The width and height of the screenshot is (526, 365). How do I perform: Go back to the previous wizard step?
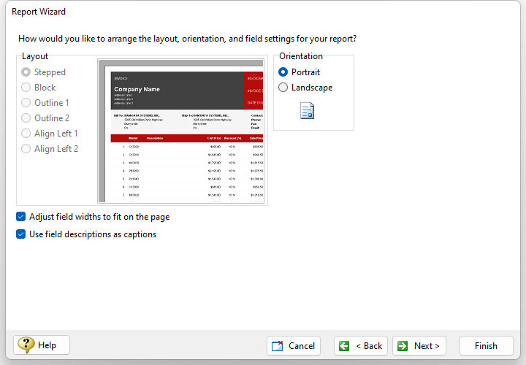[361, 345]
